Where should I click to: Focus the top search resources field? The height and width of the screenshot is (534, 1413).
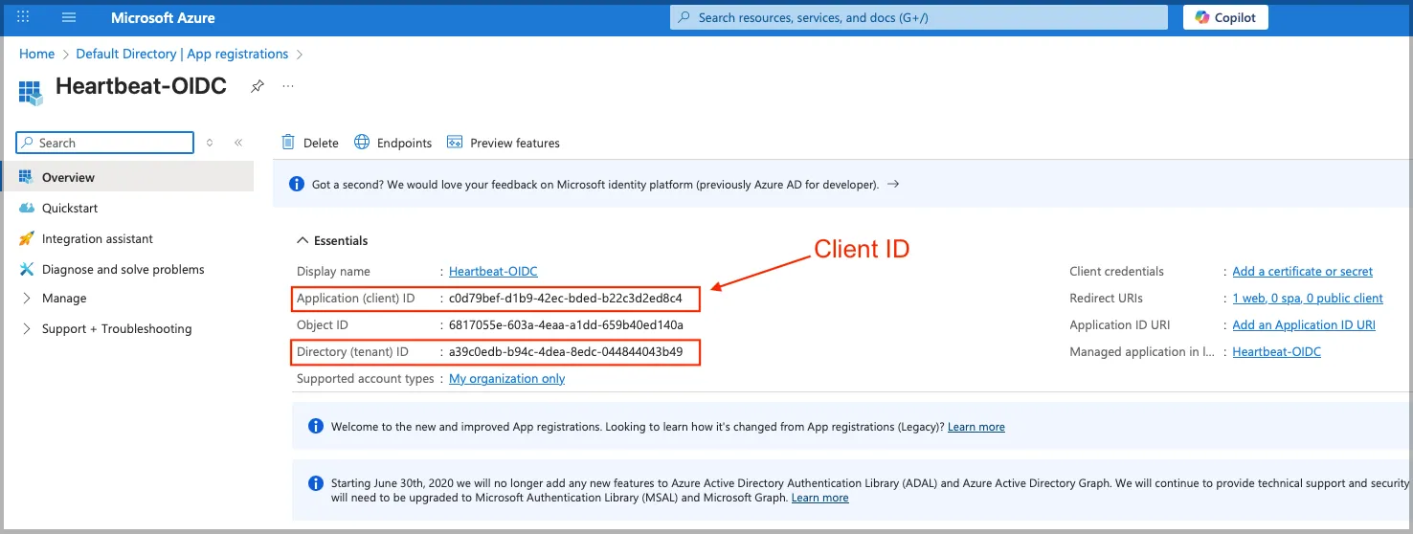(x=919, y=17)
